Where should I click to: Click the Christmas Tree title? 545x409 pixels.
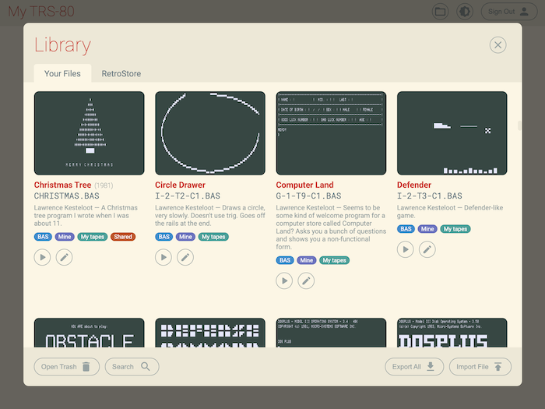(62, 185)
